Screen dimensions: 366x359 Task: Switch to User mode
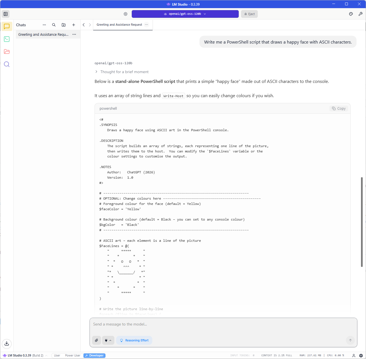(57, 355)
